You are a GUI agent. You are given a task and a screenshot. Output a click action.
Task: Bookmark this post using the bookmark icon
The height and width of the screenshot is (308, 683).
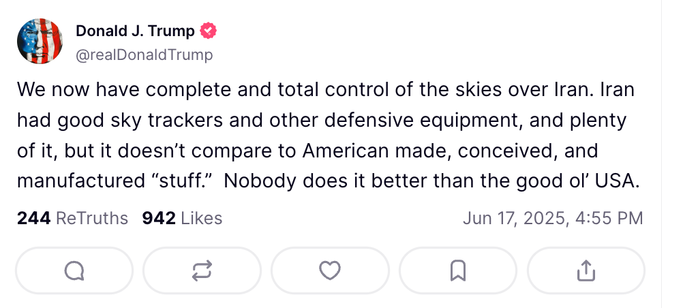[458, 271]
